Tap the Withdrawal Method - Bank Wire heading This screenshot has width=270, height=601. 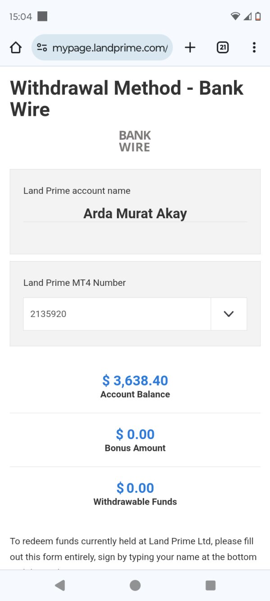coord(126,98)
